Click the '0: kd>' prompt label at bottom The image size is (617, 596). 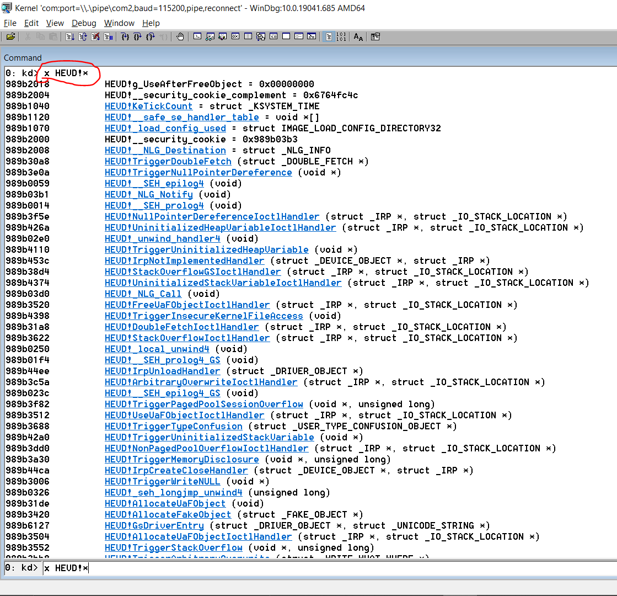click(x=22, y=568)
